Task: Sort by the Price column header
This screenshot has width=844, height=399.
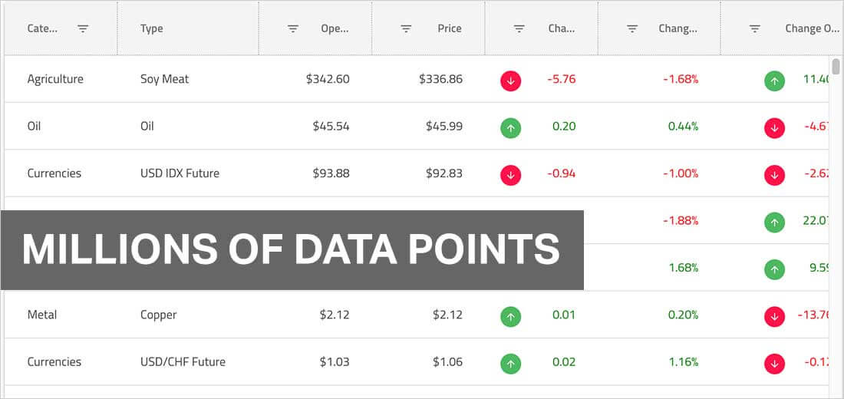Action: [x=450, y=28]
